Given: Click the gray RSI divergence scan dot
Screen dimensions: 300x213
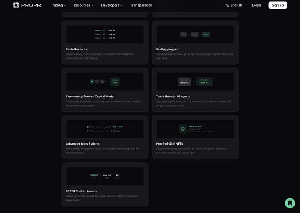Looking at the screenshot, I should coord(88,131).
